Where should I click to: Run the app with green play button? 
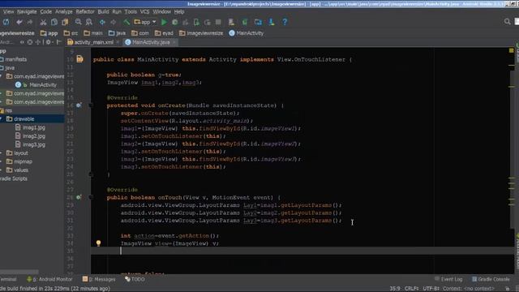point(164,22)
